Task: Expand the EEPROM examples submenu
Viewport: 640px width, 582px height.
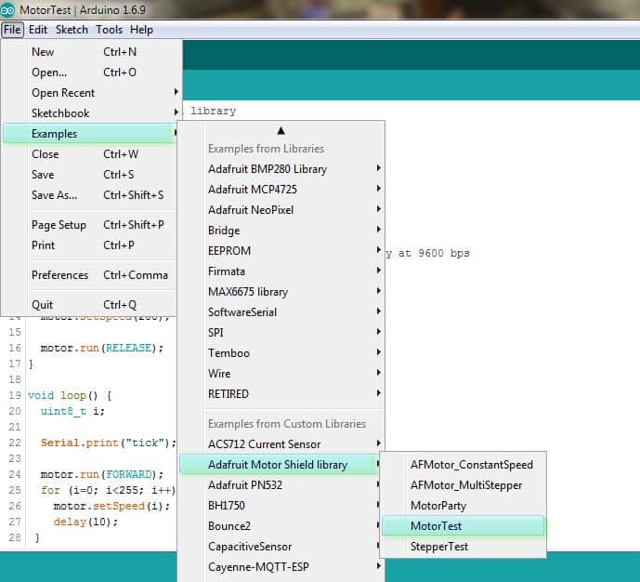Action: pyautogui.click(x=281, y=251)
